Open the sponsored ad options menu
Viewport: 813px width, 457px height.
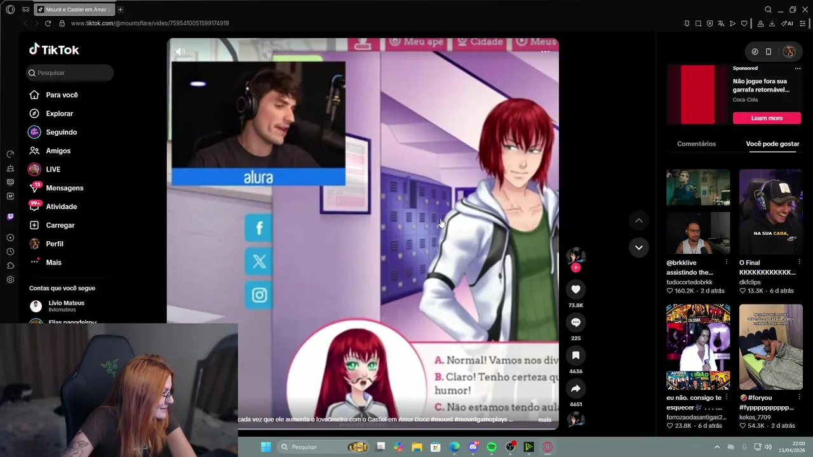[798, 68]
